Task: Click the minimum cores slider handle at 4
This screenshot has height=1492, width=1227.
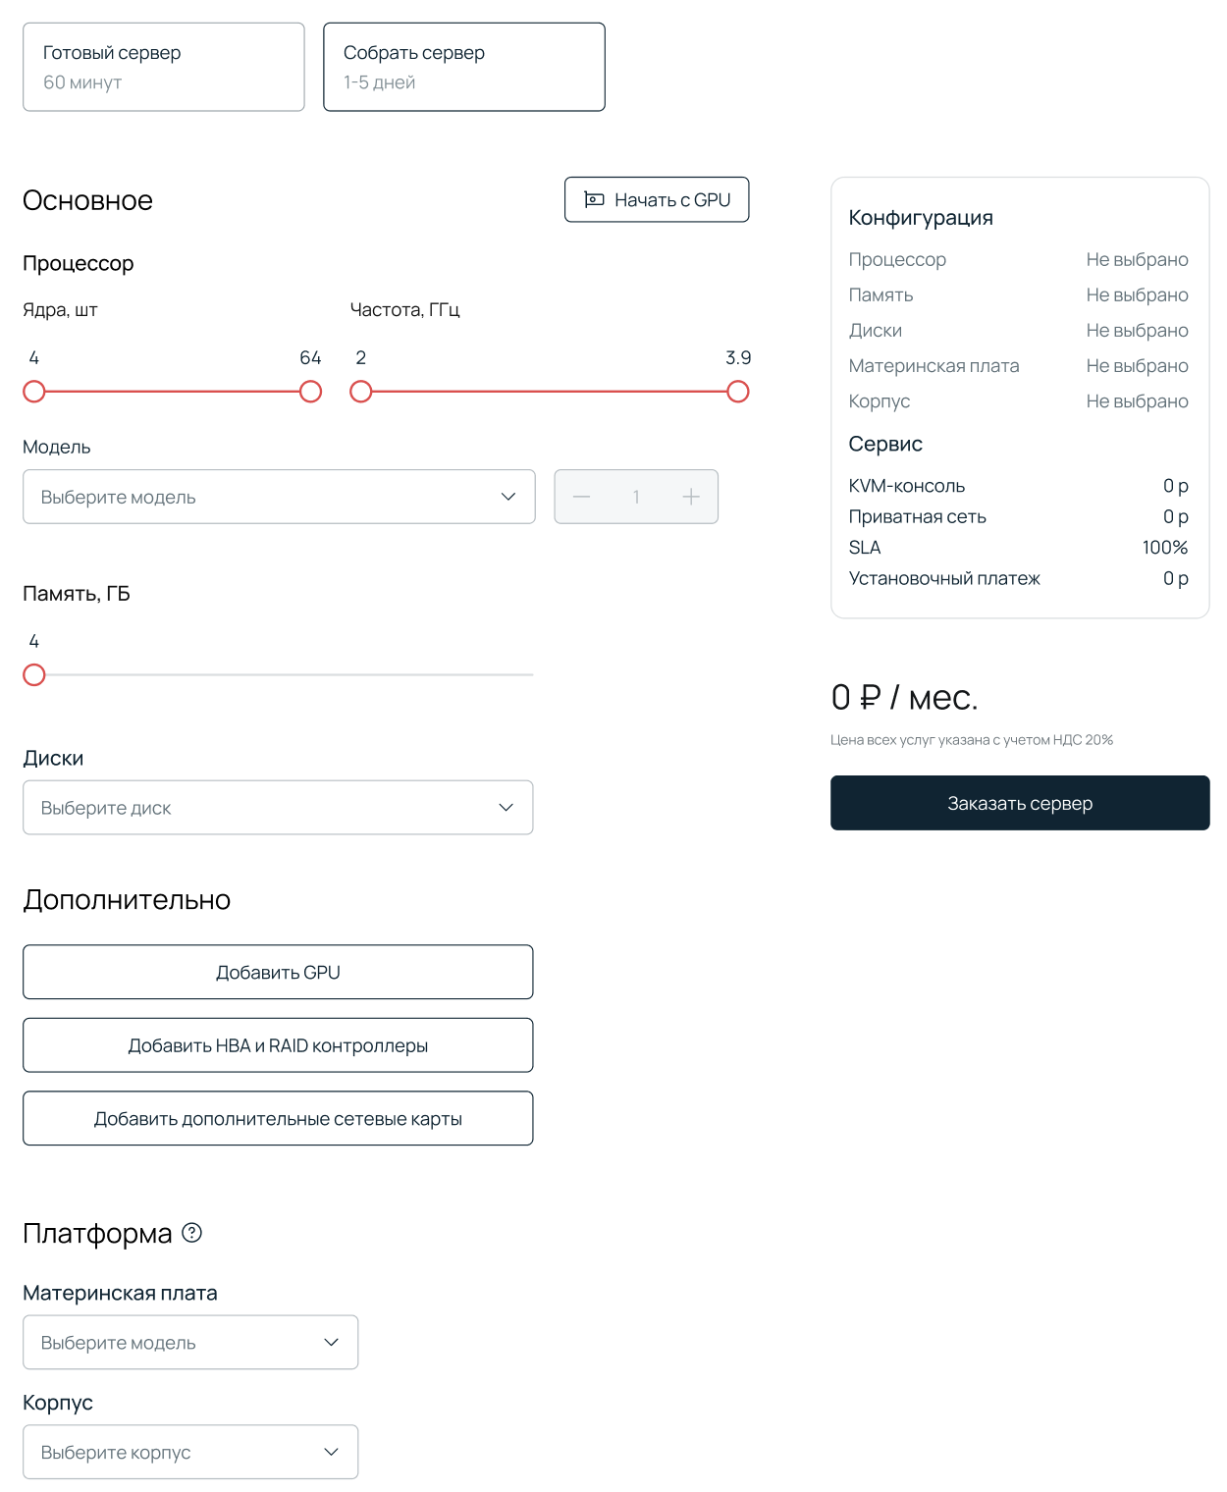Action: coord(34,392)
